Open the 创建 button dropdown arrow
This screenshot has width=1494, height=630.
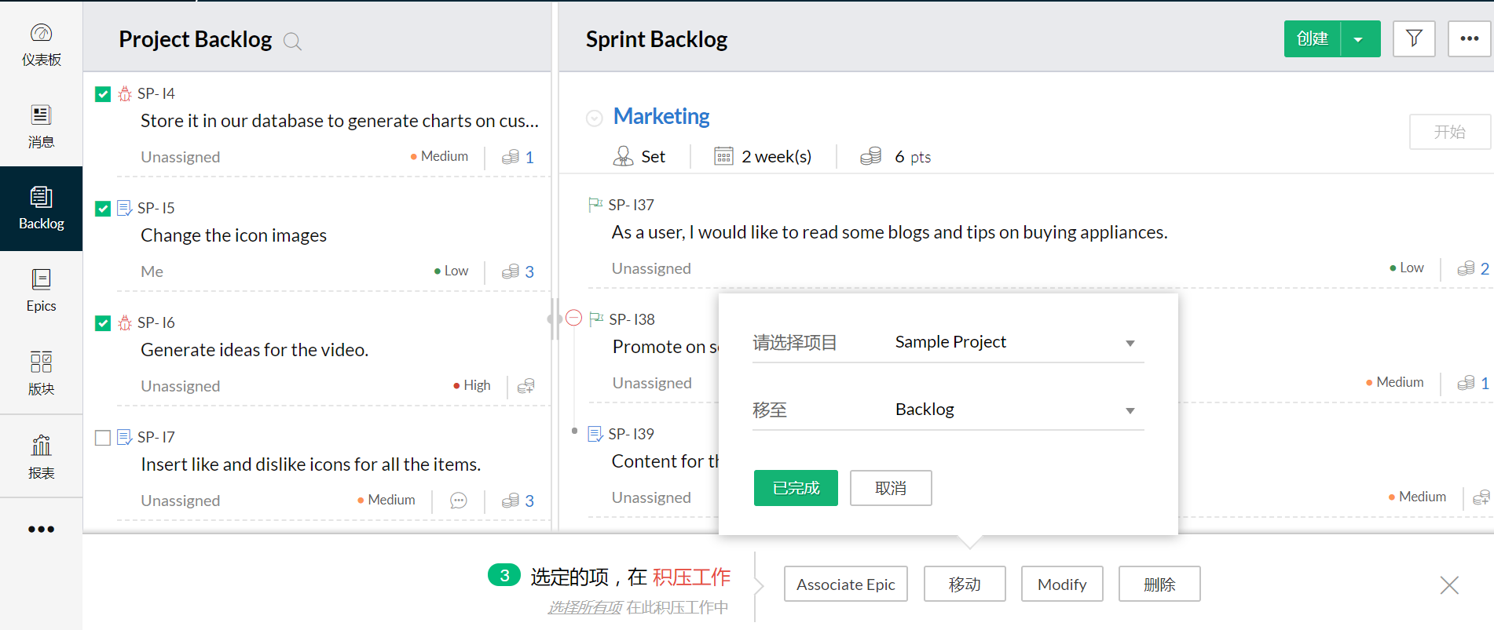[1359, 39]
